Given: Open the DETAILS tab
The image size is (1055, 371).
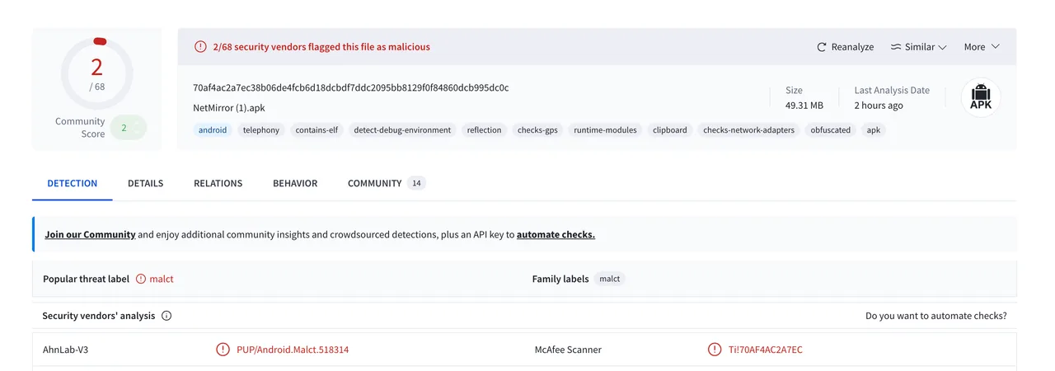Looking at the screenshot, I should pos(145,183).
